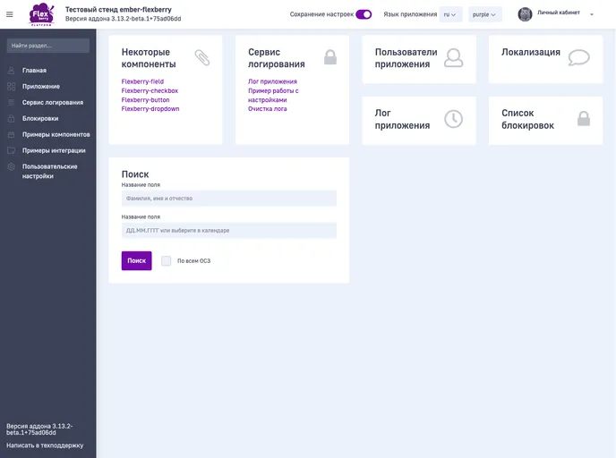This screenshot has height=458, width=616.
Task: Click the purple Поиск button
Action: point(136,261)
